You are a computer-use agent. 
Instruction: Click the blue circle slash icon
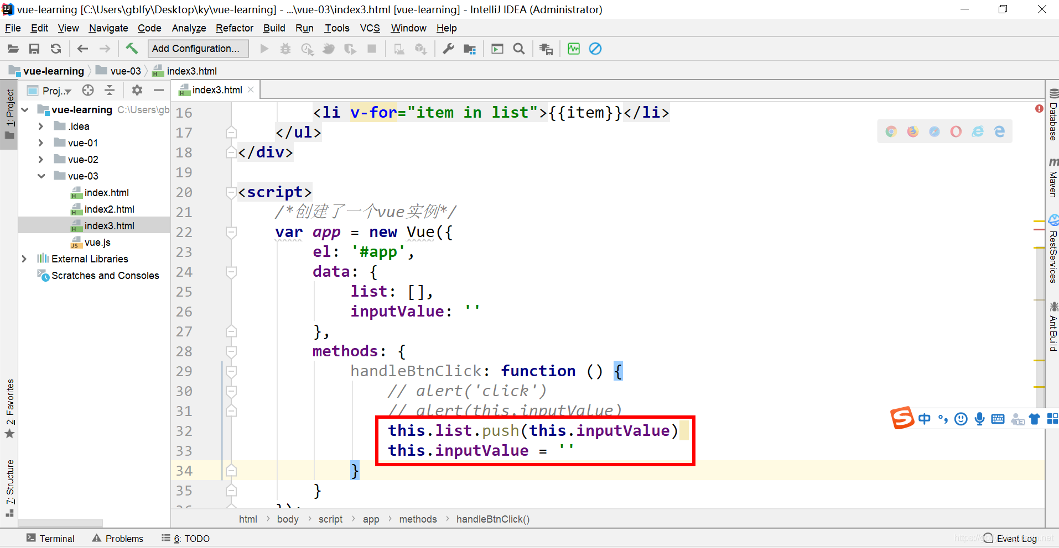click(x=595, y=49)
